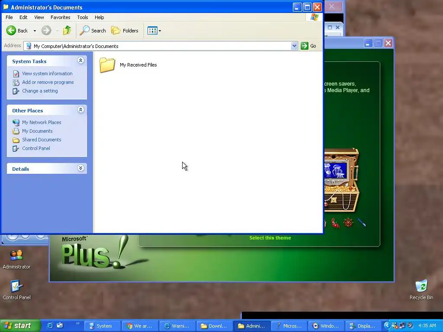443x332 pixels.
Task: Switch to the "Windo..." Media Player taskbar button
Action: pos(326,326)
